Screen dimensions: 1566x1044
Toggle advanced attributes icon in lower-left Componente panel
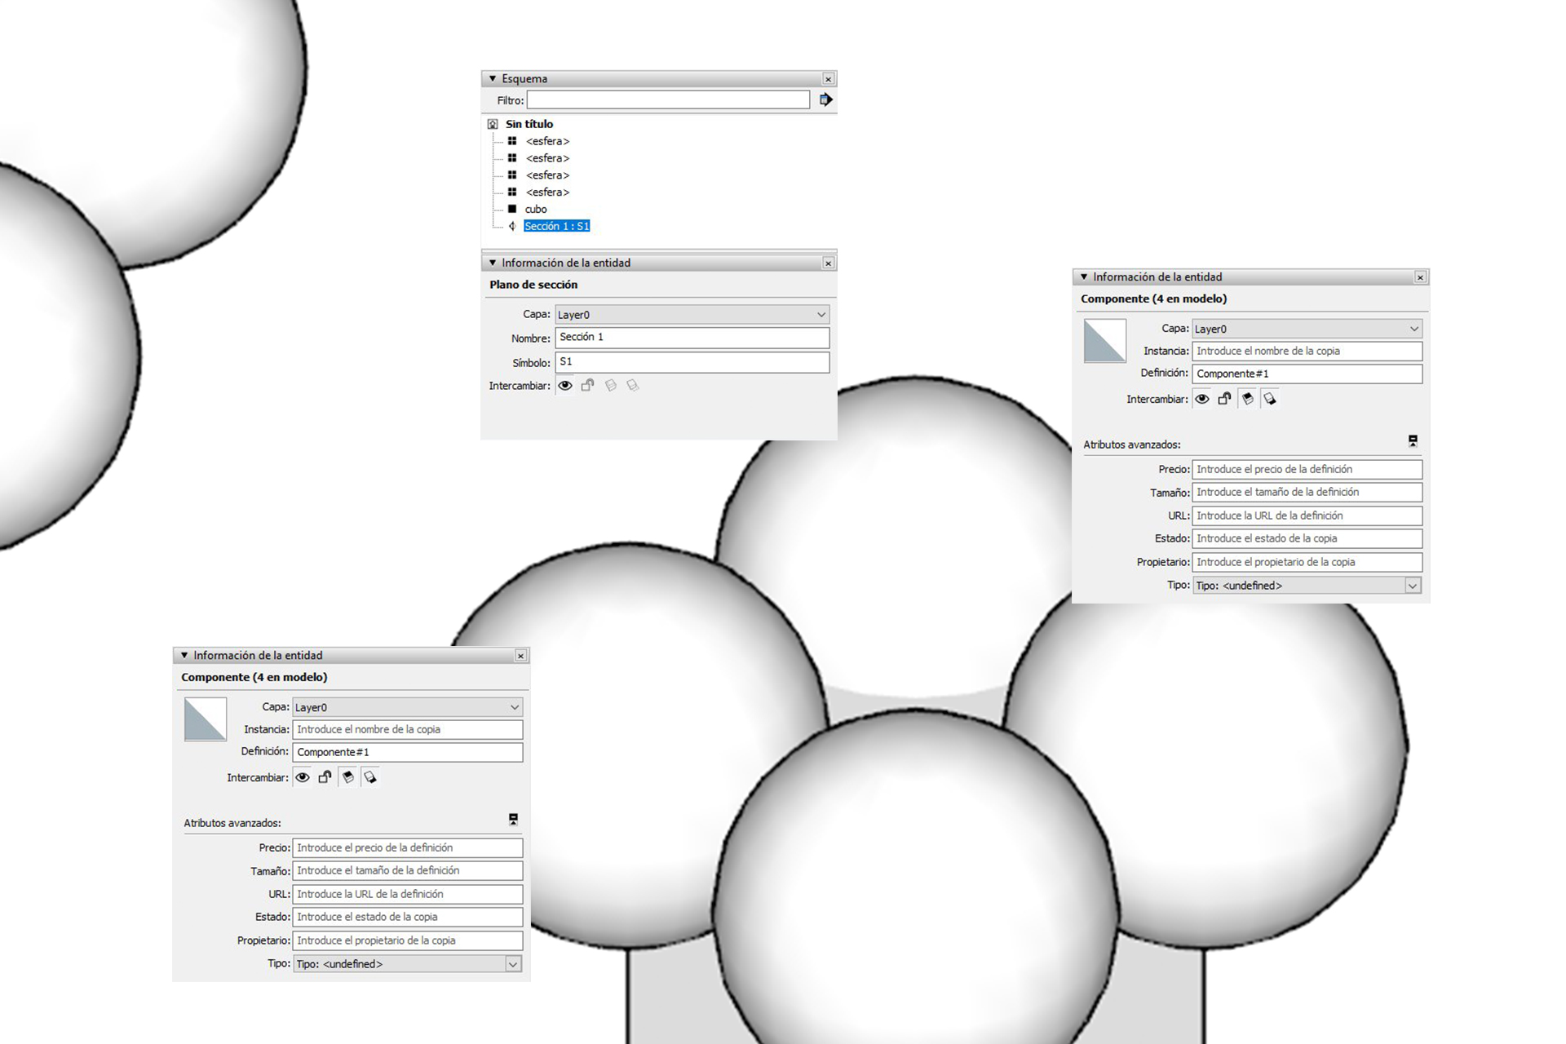513,819
